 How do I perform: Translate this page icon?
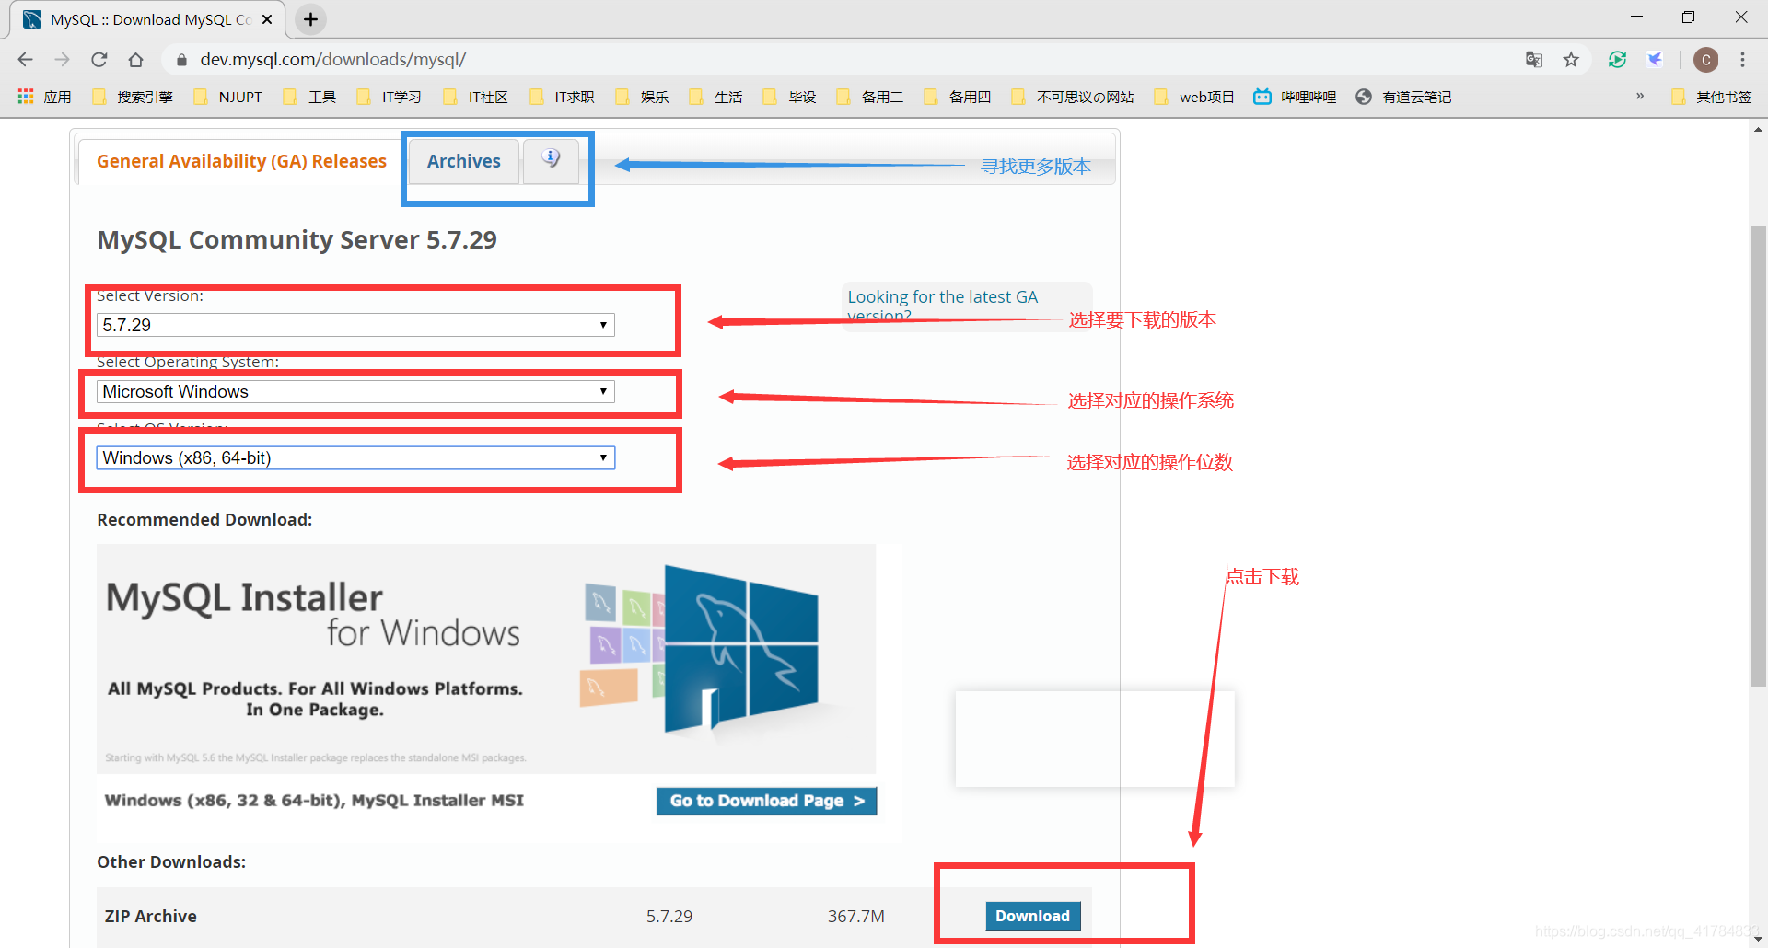[x=1534, y=60]
